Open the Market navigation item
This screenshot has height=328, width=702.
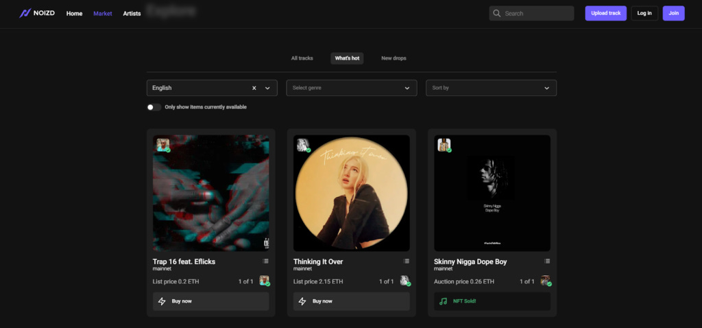click(x=103, y=14)
